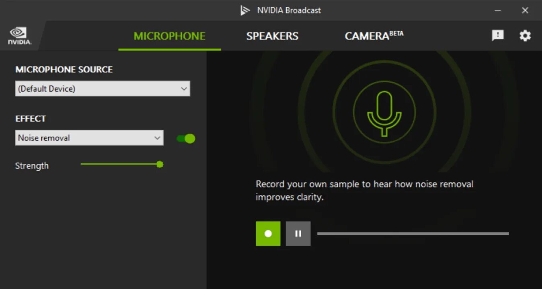Image resolution: width=542 pixels, height=289 pixels.
Task: Open the settings gear
Action: coord(525,36)
